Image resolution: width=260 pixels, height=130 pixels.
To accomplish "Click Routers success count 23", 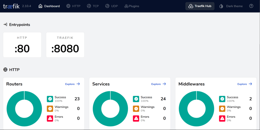I will 77,99.
